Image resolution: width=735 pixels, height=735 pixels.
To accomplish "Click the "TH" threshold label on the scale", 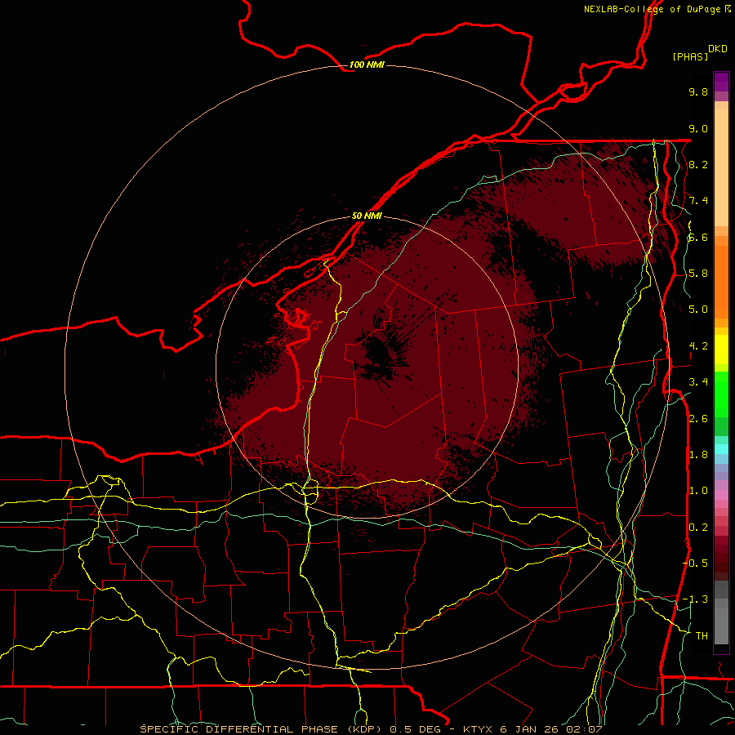I will [702, 636].
